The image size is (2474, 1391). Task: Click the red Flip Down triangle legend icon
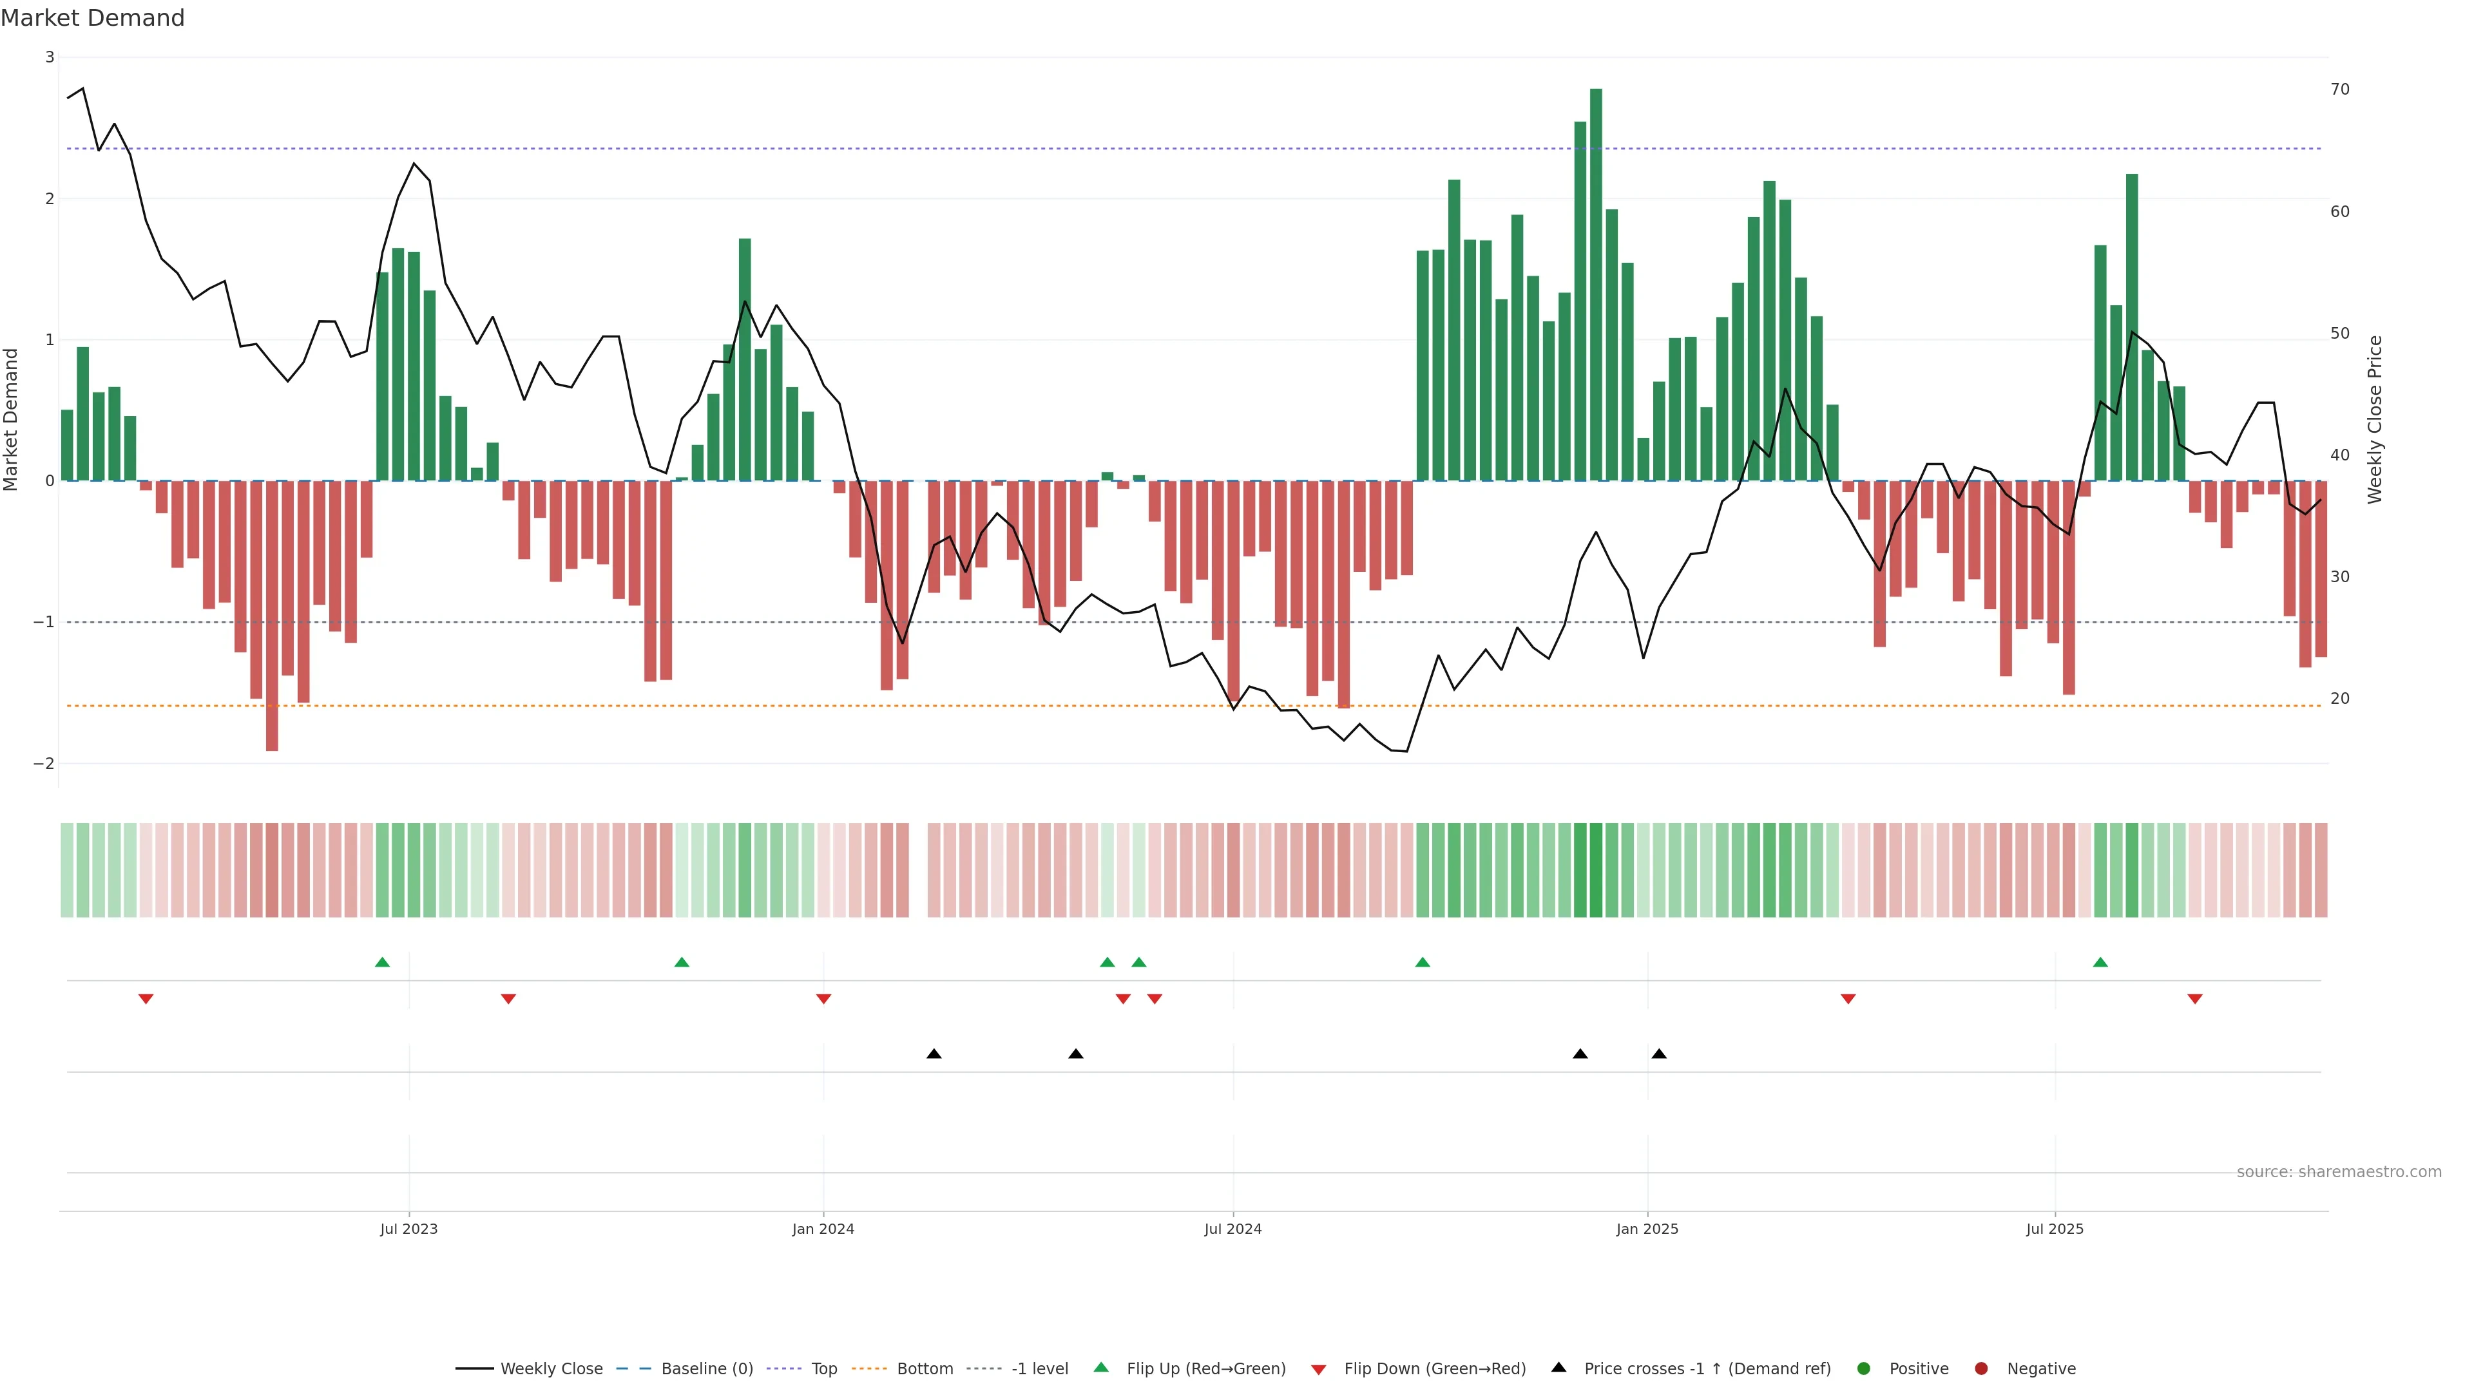(1319, 1369)
